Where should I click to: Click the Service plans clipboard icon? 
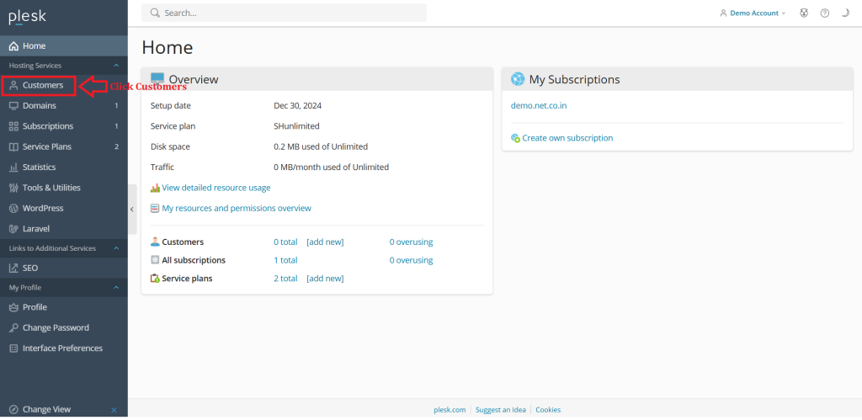click(155, 279)
